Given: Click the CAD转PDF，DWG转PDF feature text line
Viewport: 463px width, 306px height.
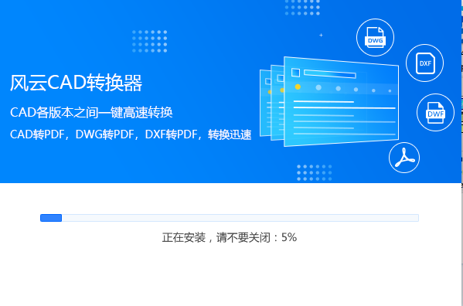Looking at the screenshot, I should pos(131,134).
